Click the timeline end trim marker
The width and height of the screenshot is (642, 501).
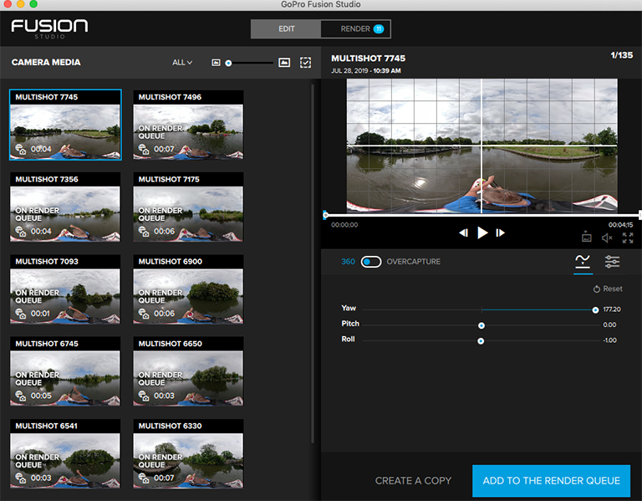point(640,215)
